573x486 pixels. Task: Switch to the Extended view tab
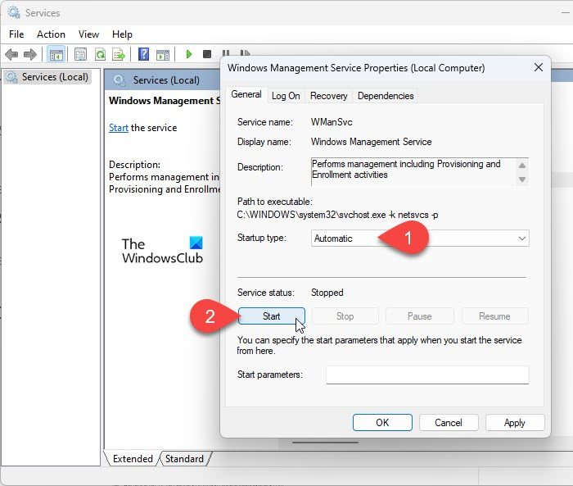pos(133,459)
